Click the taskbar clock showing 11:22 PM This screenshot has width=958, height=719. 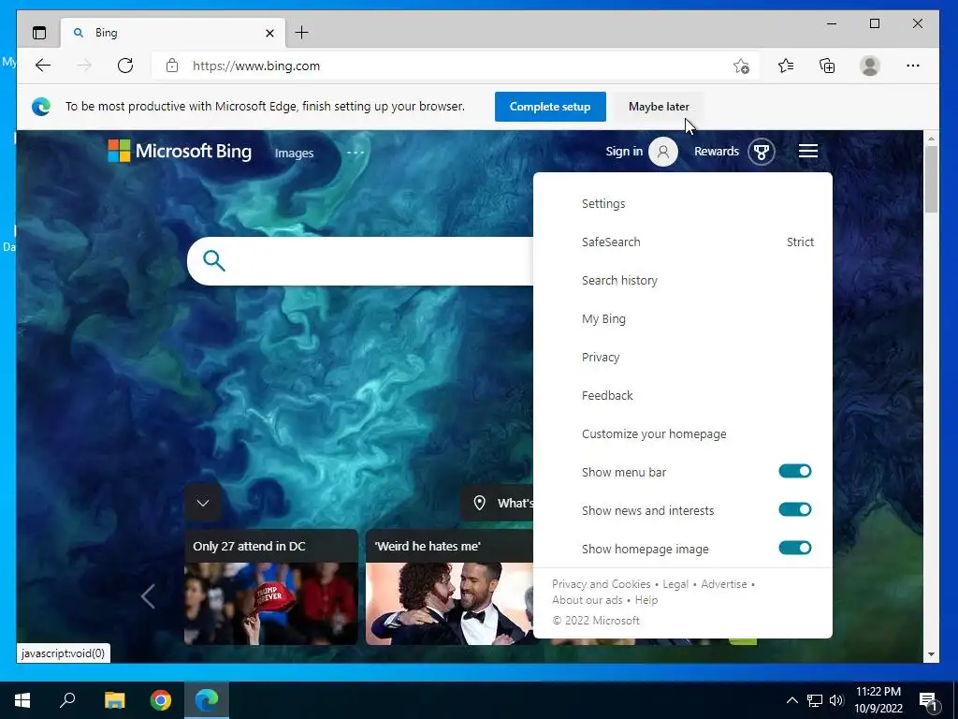tap(878, 700)
